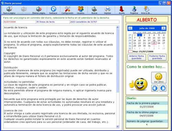This screenshot has height=131, width=172.
Task: Go to the next month in the calendar
Action: click(163, 28)
